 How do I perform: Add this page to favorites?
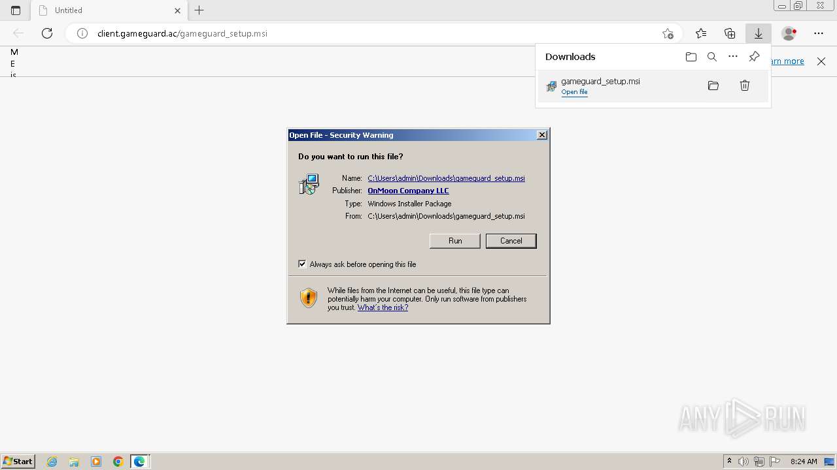[x=668, y=33]
